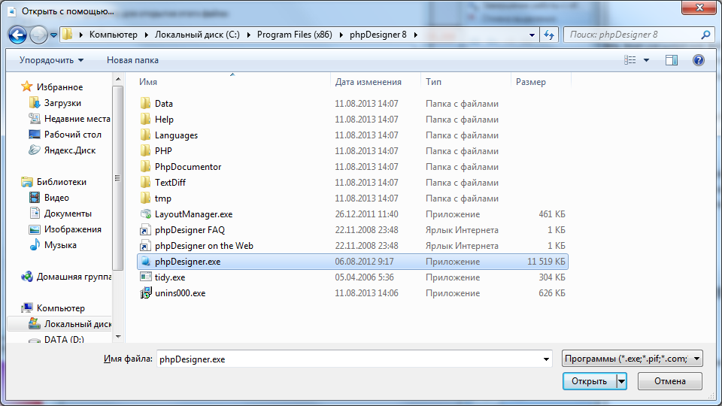This screenshot has width=722, height=406.
Task: Open the view options dropdown arrow
Action: tap(647, 60)
